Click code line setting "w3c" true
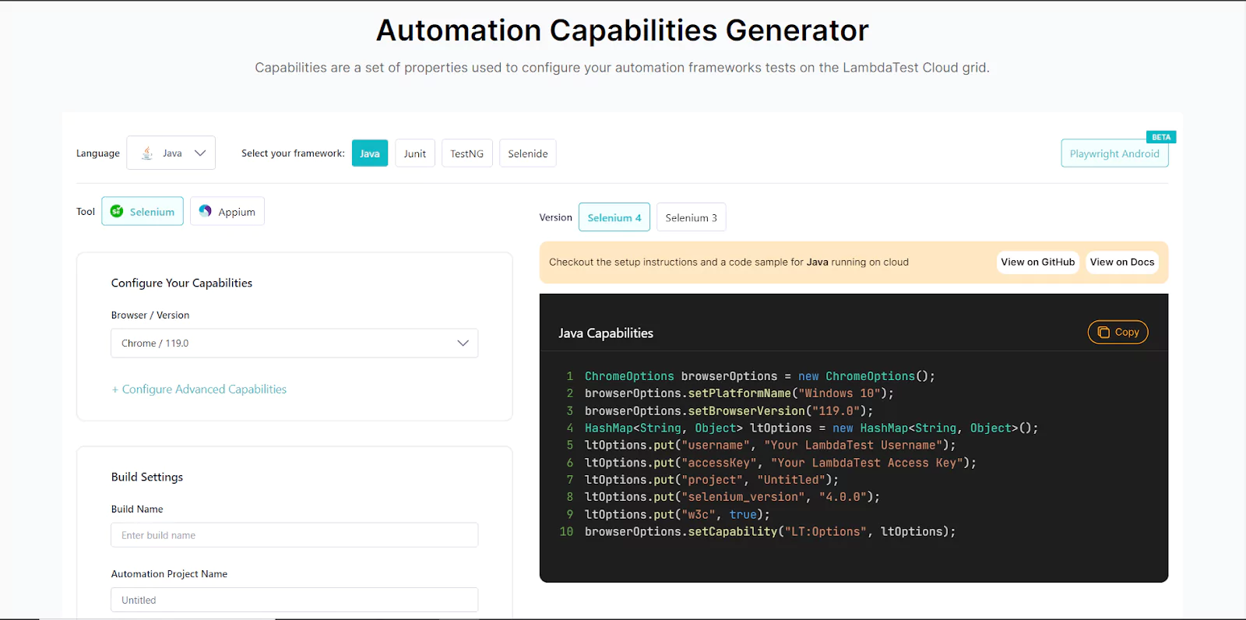The image size is (1246, 620). 678,515
